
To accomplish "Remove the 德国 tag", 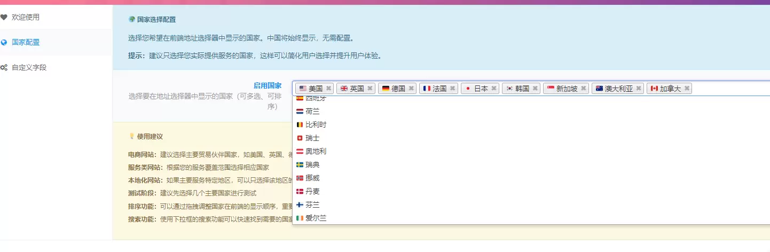I will pos(411,89).
